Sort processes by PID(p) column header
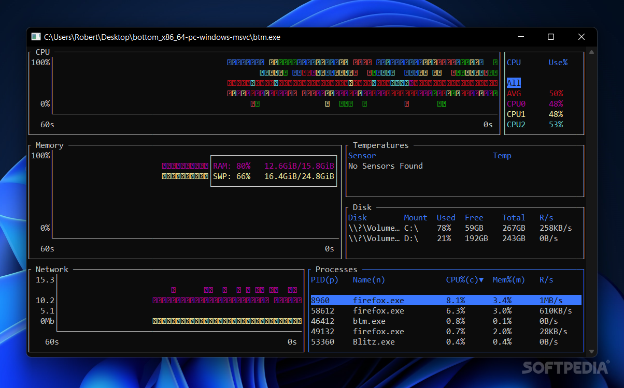 pos(324,280)
